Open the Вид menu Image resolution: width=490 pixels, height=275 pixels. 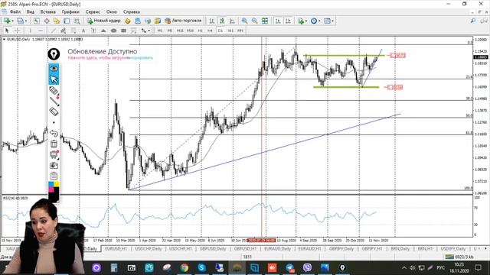coord(31,11)
